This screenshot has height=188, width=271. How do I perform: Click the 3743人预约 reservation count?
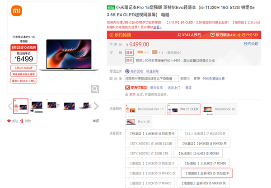pyautogui.click(x=192, y=35)
